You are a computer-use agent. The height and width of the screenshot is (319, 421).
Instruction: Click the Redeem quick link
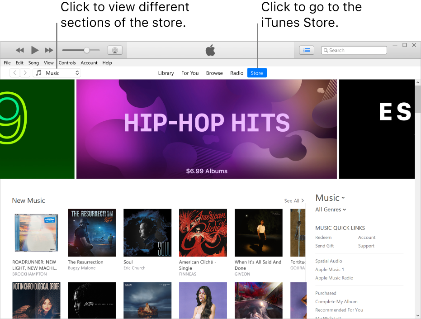[x=323, y=237]
